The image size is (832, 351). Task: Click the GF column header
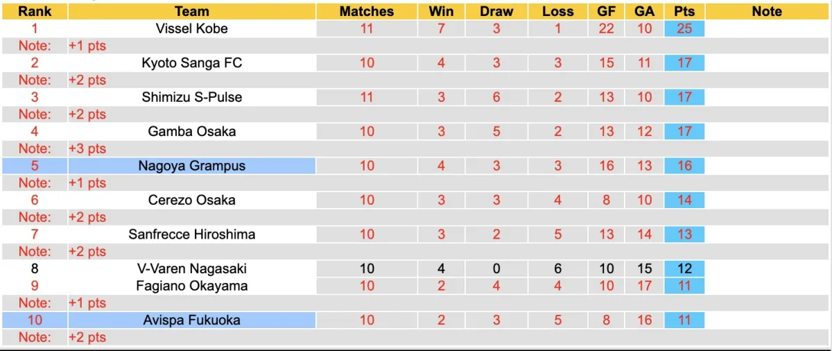click(607, 11)
